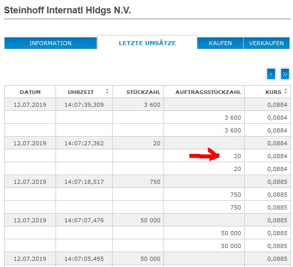Click date in 14:07:07,476 row

[x=30, y=220]
